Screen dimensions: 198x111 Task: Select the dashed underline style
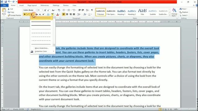coord(41,33)
